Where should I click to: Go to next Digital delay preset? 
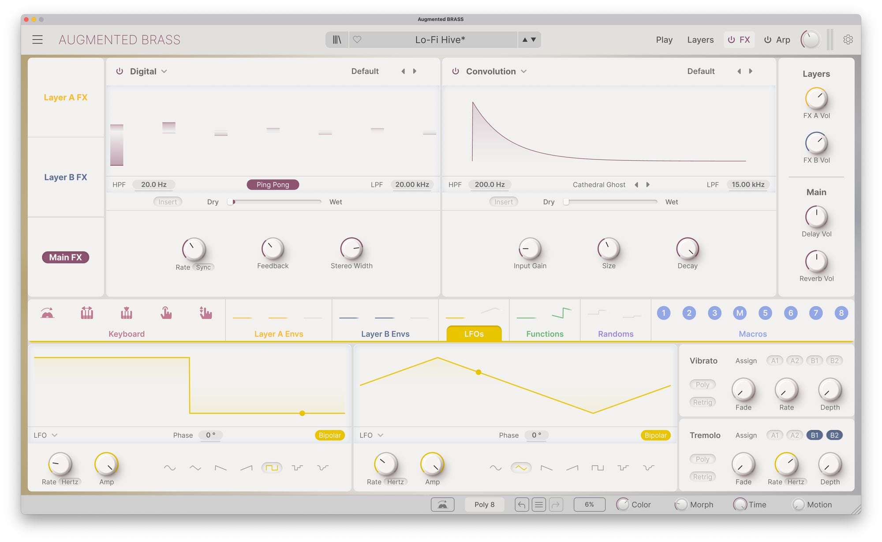pos(415,71)
